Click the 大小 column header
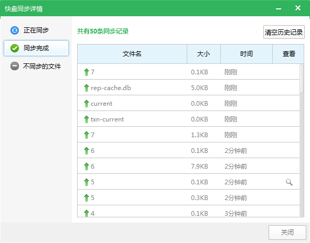Screen dimensions: 310x243 click(204, 54)
